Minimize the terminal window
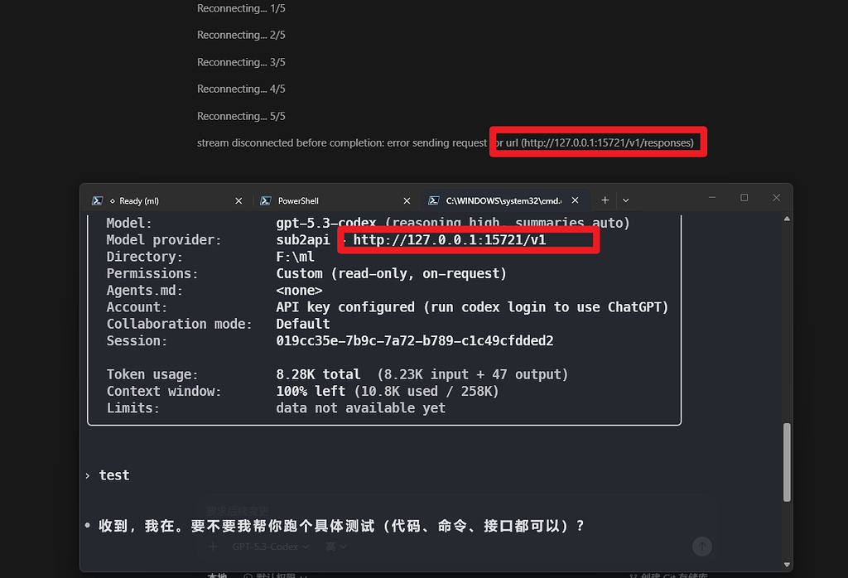This screenshot has height=578, width=848. [711, 198]
